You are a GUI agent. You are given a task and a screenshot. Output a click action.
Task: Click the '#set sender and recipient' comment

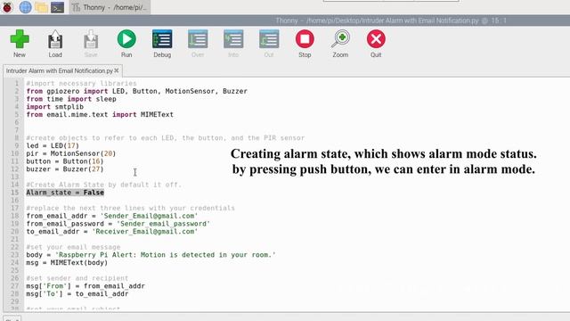(77, 278)
